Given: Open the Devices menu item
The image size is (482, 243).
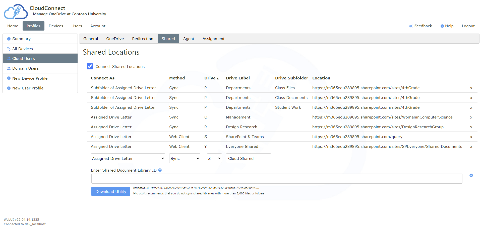Looking at the screenshot, I should click(x=56, y=26).
